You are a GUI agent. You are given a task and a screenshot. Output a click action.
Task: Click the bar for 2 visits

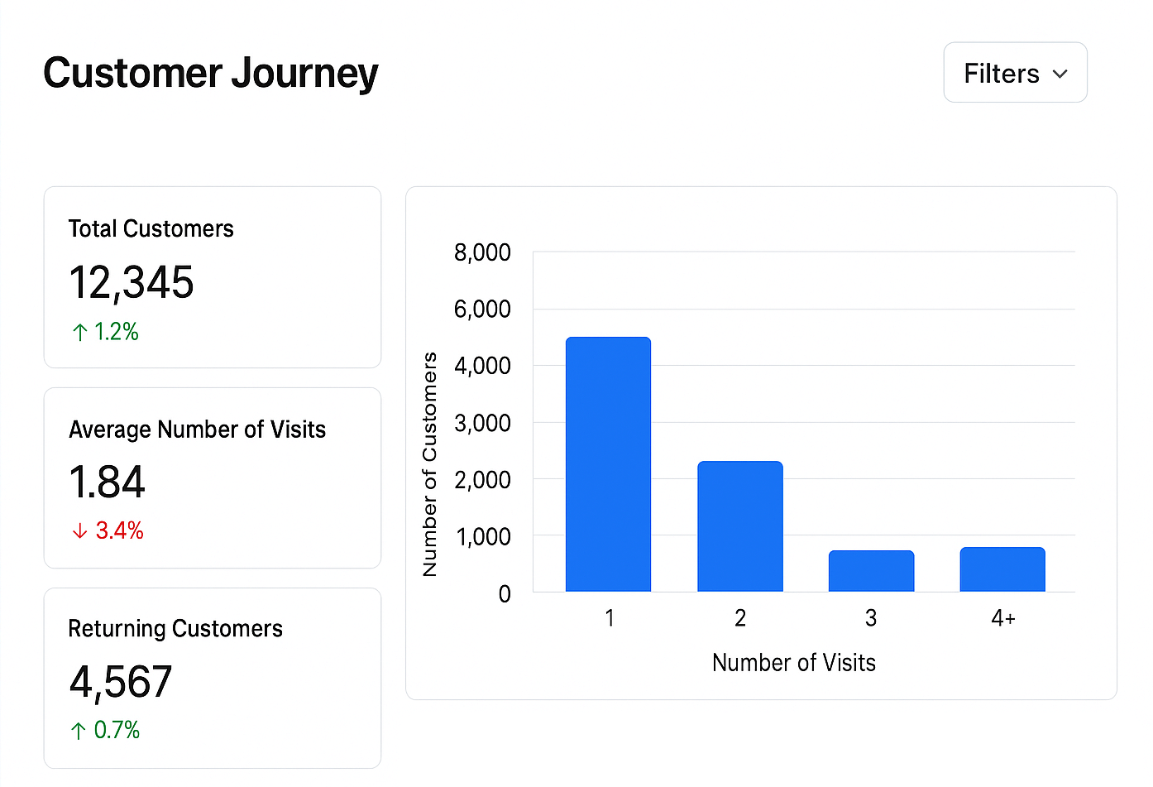[739, 526]
